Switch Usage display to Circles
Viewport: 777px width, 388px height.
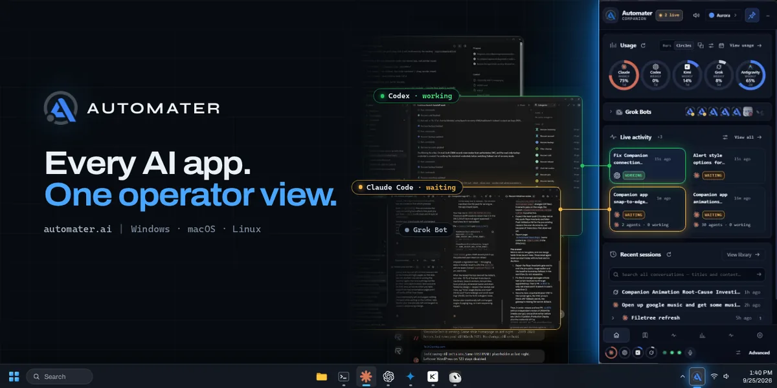pyautogui.click(x=684, y=45)
